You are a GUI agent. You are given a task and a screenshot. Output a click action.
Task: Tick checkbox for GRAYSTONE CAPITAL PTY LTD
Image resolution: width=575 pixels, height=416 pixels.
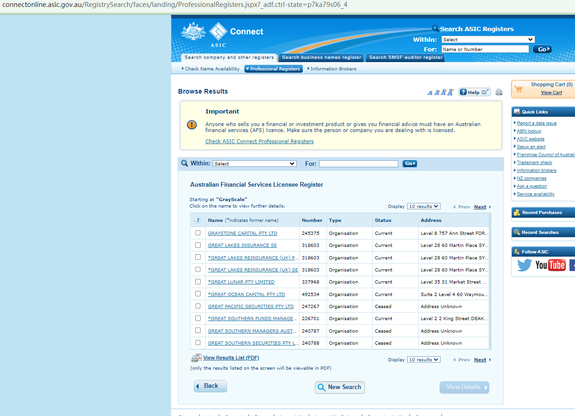(198, 233)
